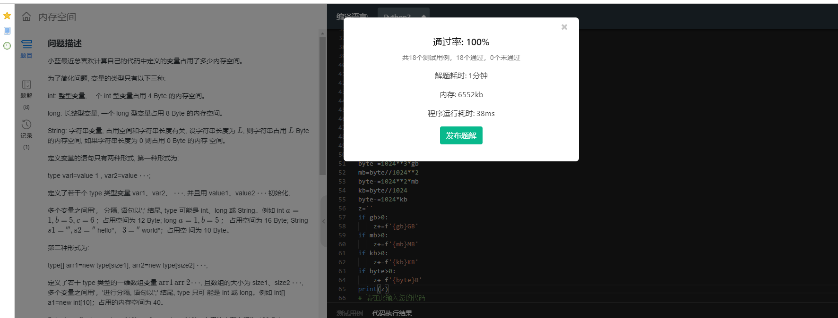This screenshot has height=318, width=838.
Task: Click the yellow star favorite icon
Action: pyautogui.click(x=7, y=16)
